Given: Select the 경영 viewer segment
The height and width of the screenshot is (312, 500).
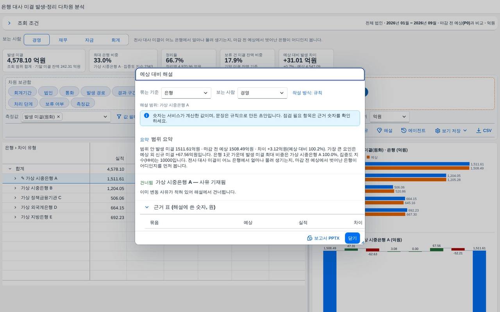Looking at the screenshot, I should pos(37,40).
